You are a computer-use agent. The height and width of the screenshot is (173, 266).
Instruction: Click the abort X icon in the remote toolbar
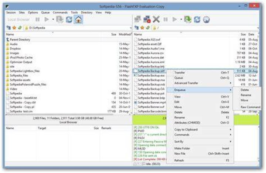pos(156,19)
